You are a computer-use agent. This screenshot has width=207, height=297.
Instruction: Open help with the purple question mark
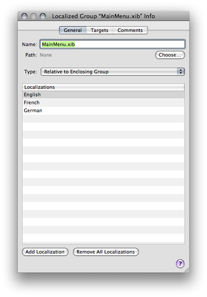click(180, 263)
